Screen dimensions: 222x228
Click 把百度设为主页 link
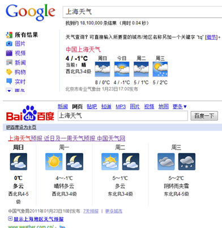(21, 127)
